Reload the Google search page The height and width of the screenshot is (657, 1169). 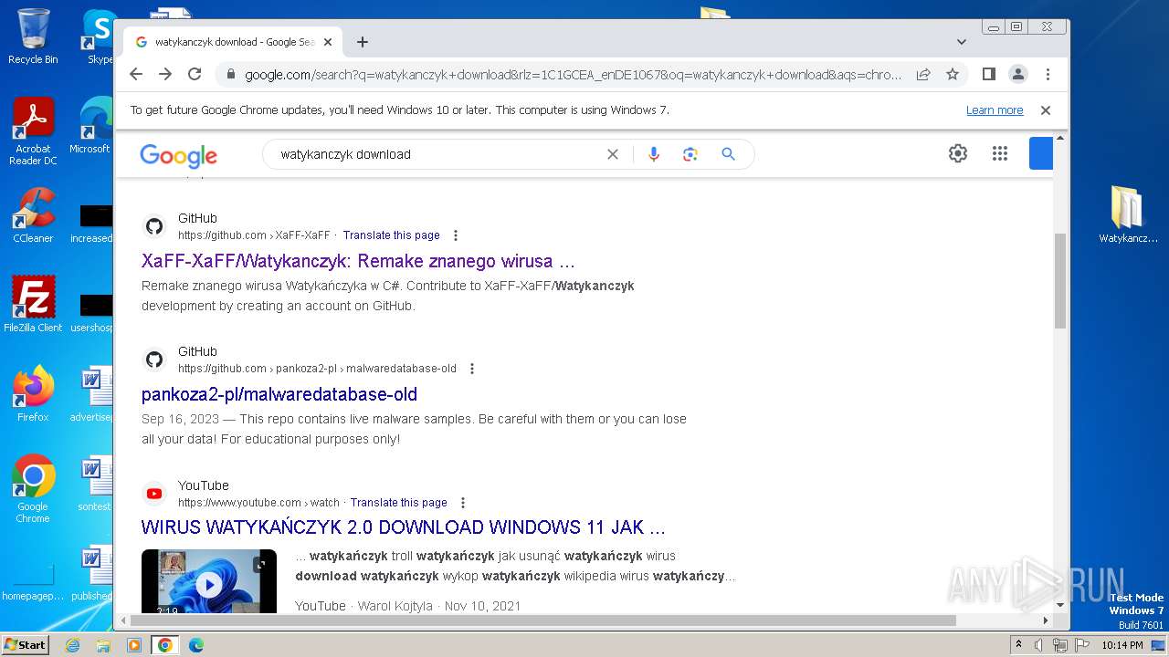coord(195,74)
